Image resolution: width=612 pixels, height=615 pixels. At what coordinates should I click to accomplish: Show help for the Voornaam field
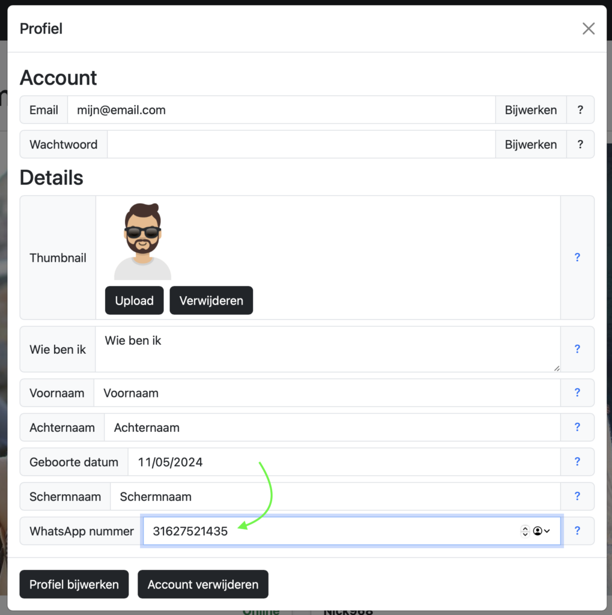pos(577,393)
